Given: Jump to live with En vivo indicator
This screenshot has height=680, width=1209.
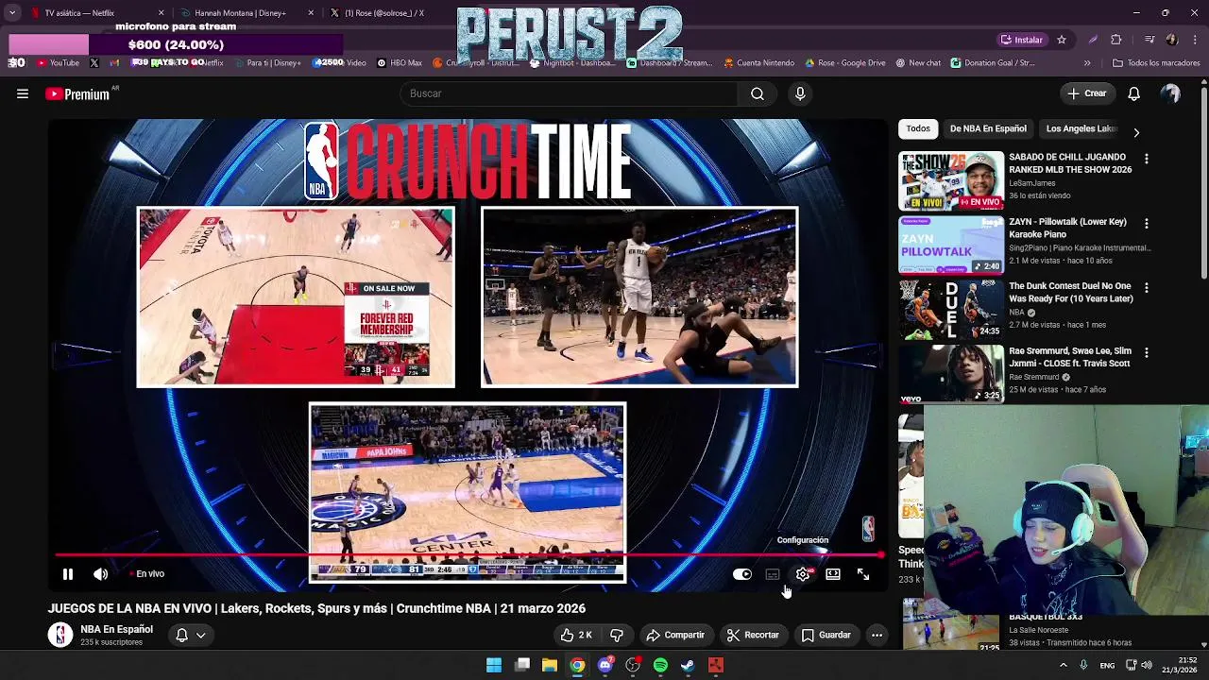Looking at the screenshot, I should pyautogui.click(x=147, y=573).
